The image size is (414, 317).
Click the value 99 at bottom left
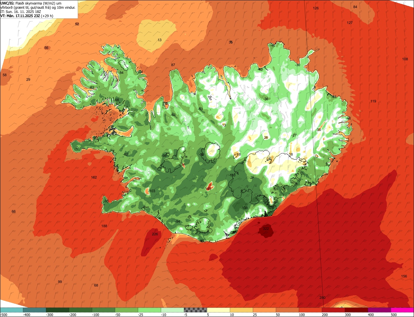pyautogui.click(x=60, y=282)
